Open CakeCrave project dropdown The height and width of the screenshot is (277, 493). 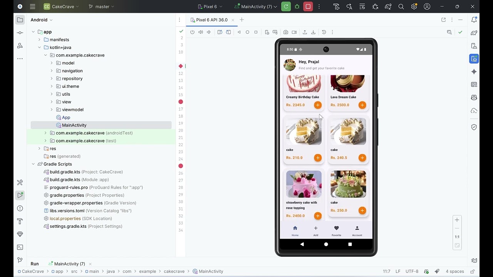point(61,7)
